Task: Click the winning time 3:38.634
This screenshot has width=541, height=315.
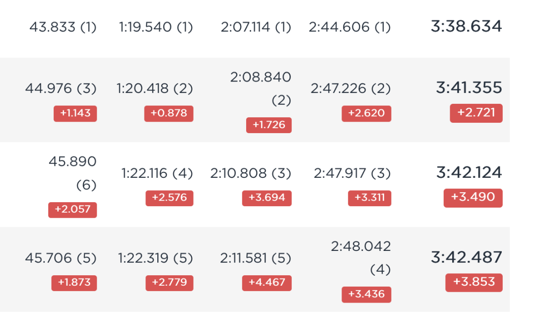Action: [466, 27]
